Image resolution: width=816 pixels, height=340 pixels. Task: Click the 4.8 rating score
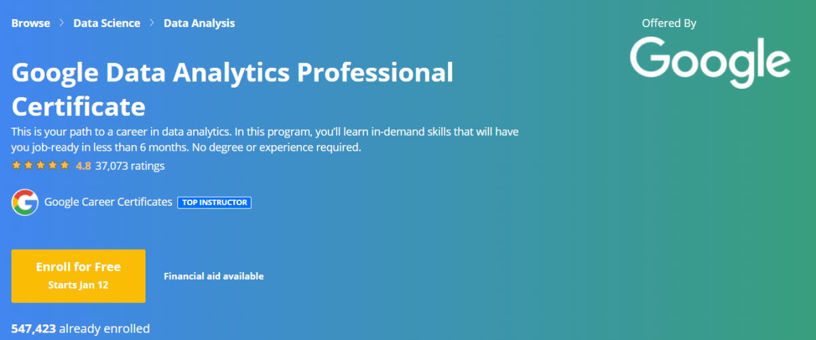(x=84, y=166)
